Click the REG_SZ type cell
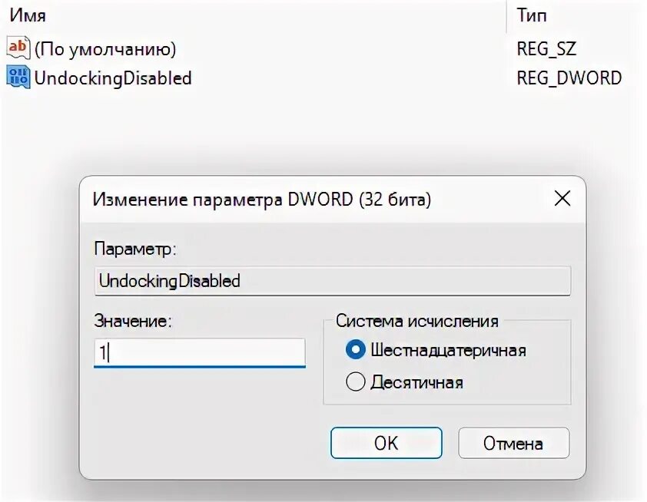The height and width of the screenshot is (502, 647). click(546, 48)
